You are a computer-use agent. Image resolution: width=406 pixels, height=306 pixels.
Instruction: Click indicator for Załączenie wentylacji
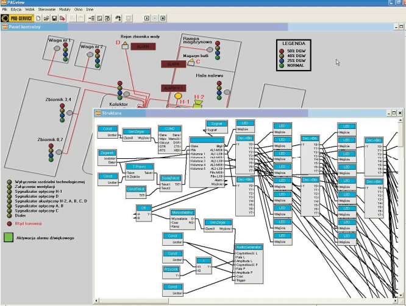[x=9, y=187]
